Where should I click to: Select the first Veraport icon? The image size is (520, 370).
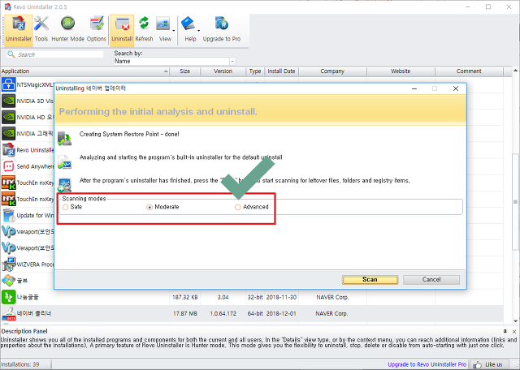pyautogui.click(x=8, y=231)
